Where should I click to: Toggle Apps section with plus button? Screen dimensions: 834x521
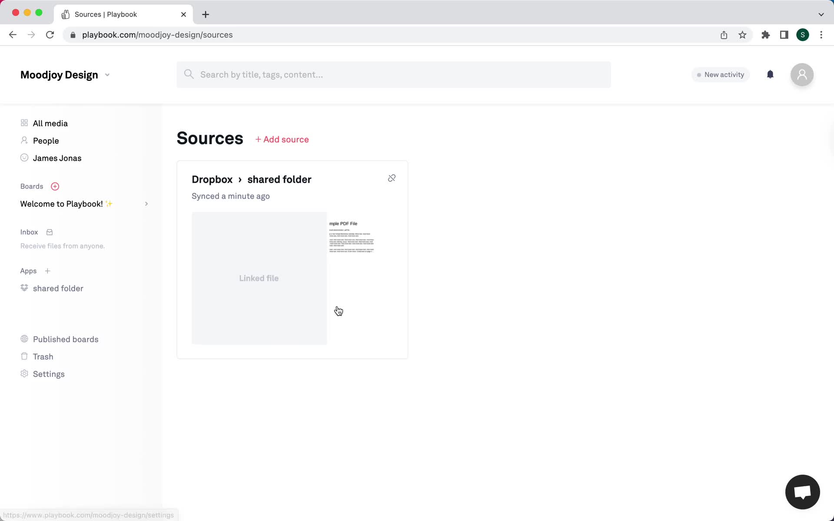47,271
